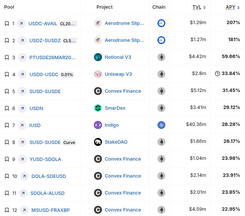Click the Pool column header

[9, 7]
